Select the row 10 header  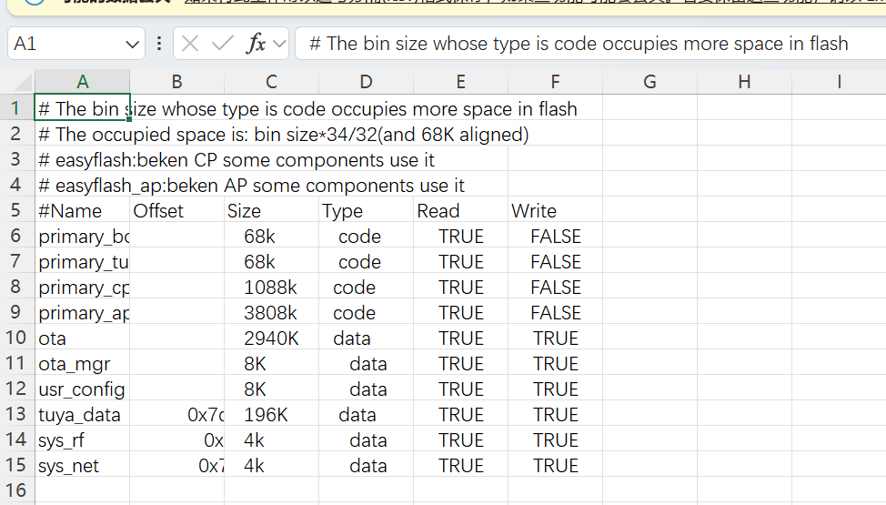point(15,338)
